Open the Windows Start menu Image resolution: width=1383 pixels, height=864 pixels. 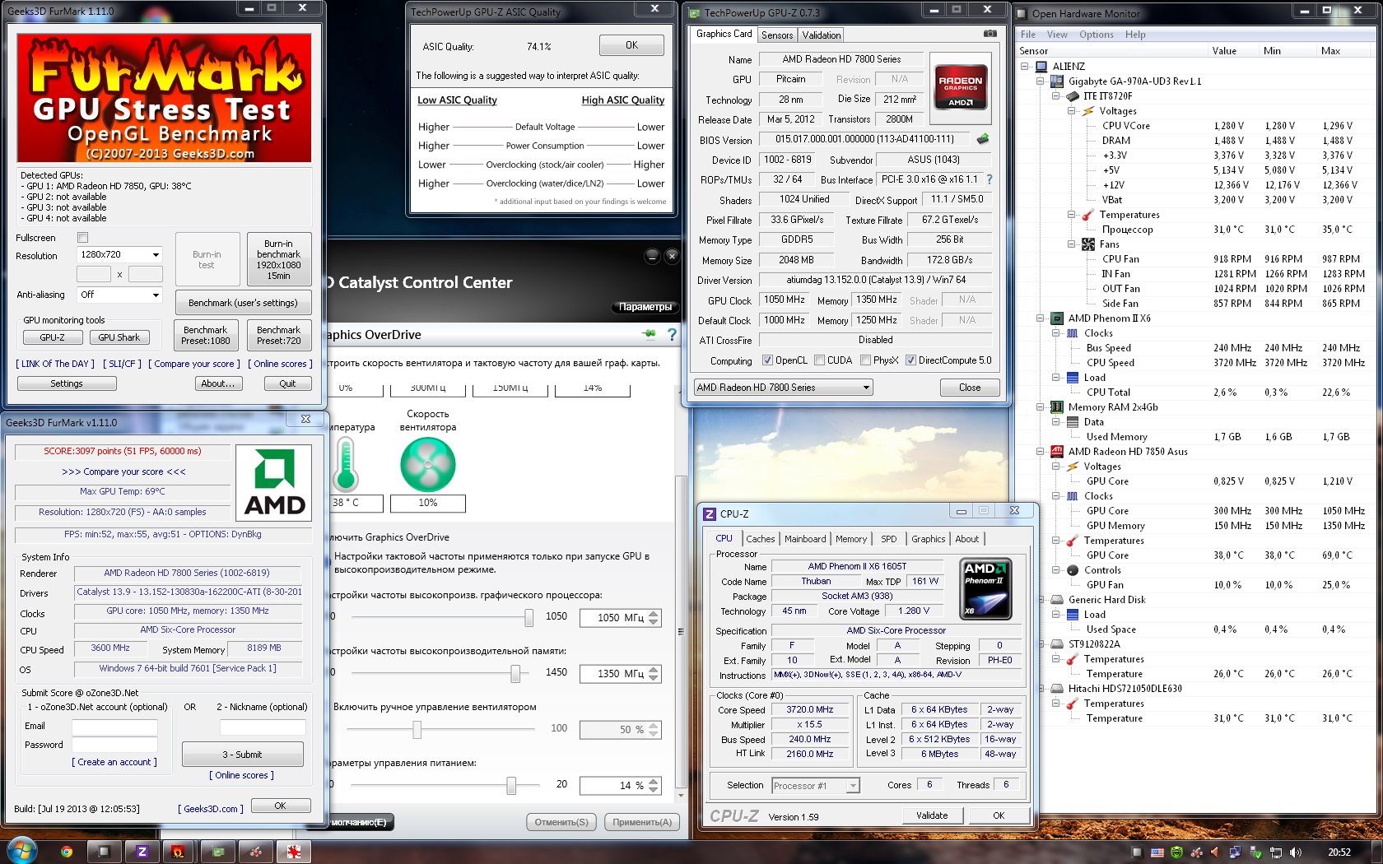pyautogui.click(x=22, y=851)
